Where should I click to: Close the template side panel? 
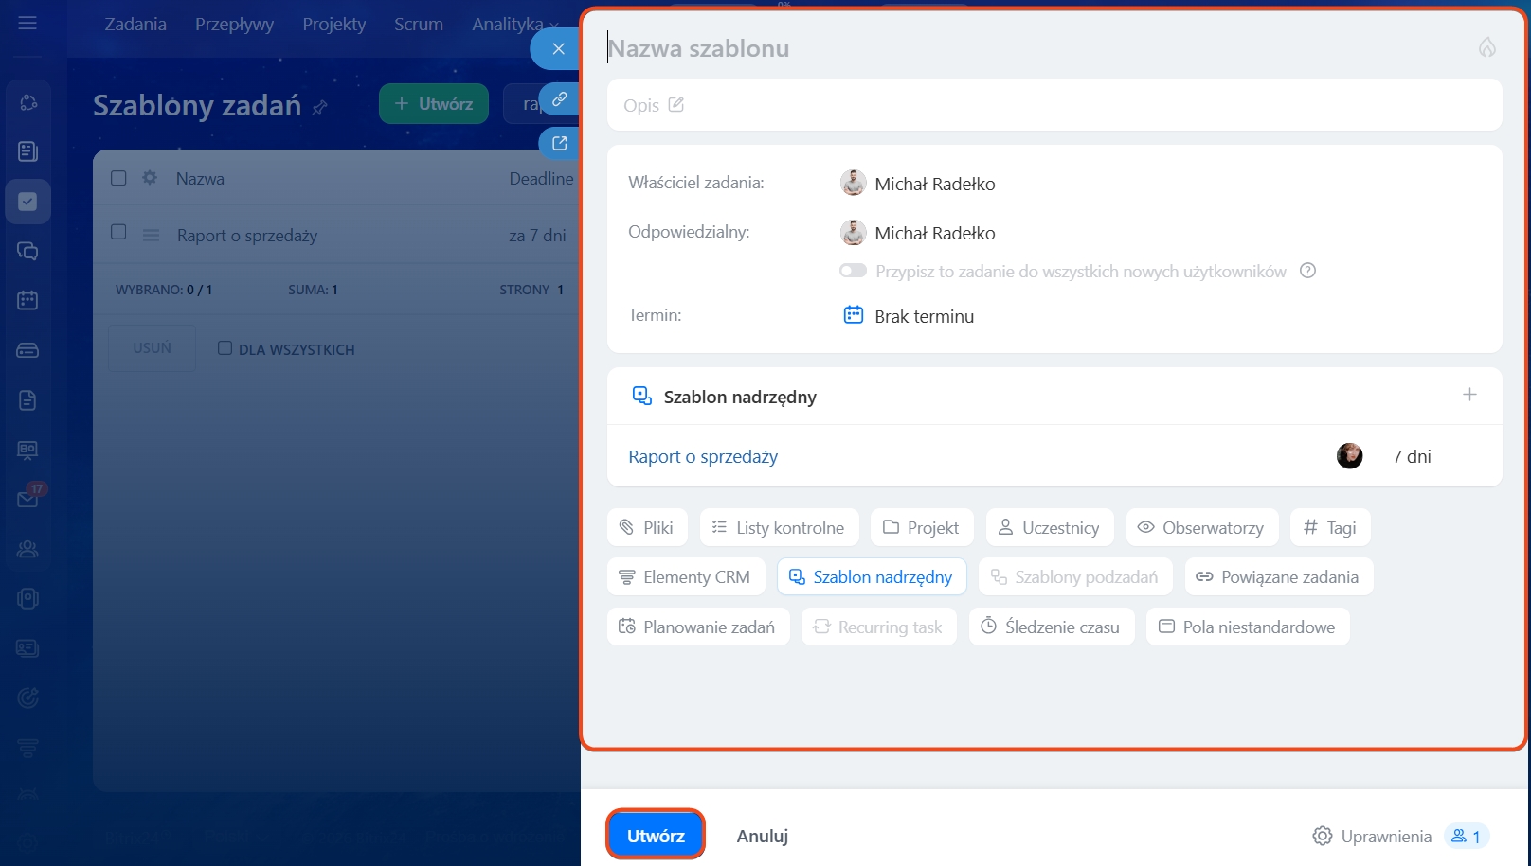tap(559, 48)
